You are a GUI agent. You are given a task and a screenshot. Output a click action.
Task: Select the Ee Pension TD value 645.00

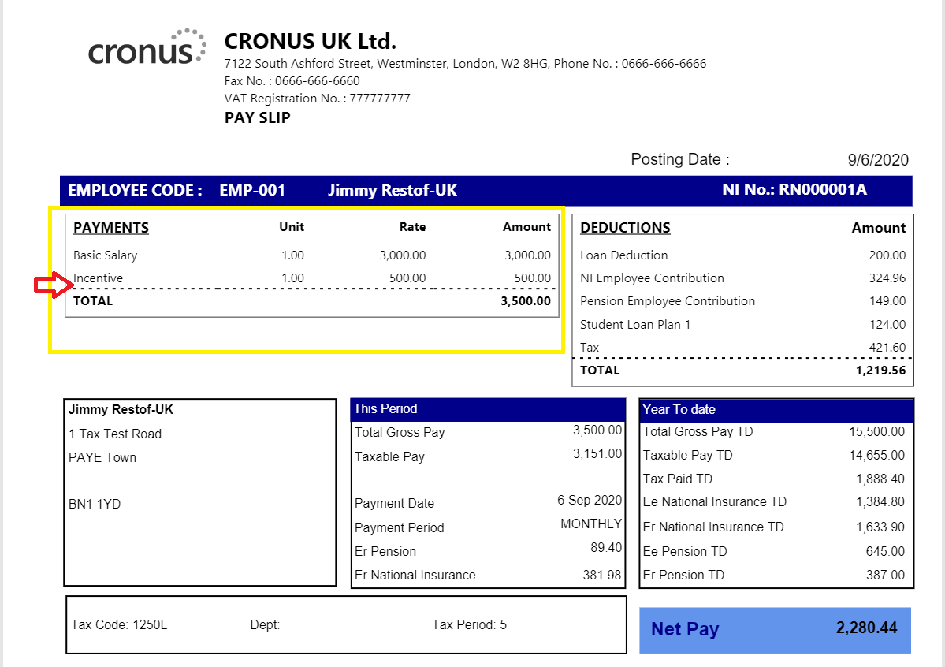(885, 551)
